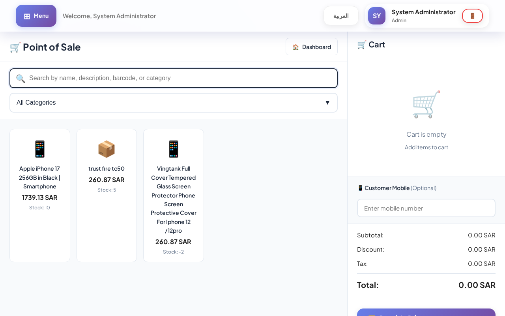Click the categories dropdown arrow
The width and height of the screenshot is (505, 316).
(x=327, y=103)
